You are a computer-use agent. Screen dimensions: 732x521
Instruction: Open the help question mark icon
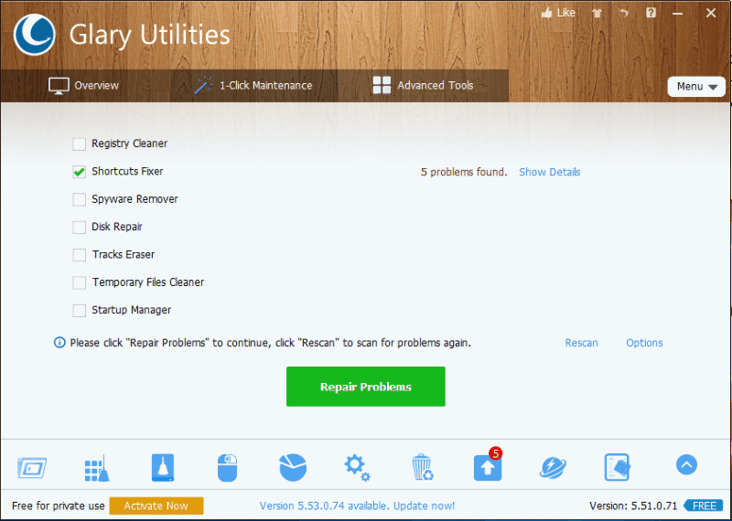point(651,13)
